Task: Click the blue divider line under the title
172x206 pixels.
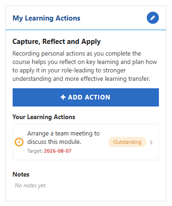Action: point(86,30)
